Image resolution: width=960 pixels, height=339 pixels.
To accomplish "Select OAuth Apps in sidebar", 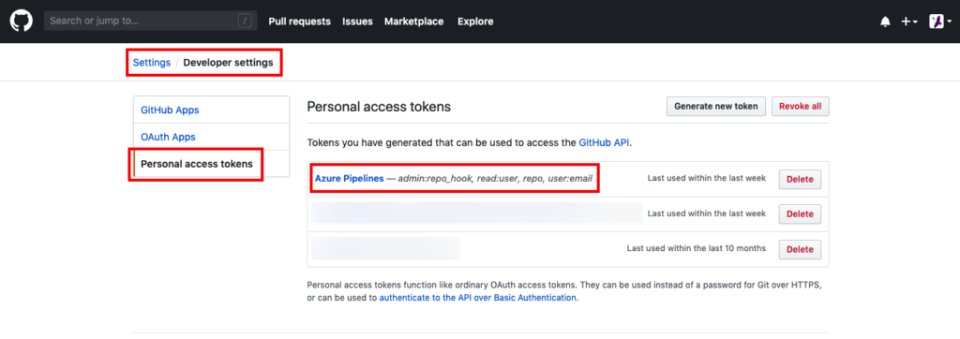I will click(211, 137).
